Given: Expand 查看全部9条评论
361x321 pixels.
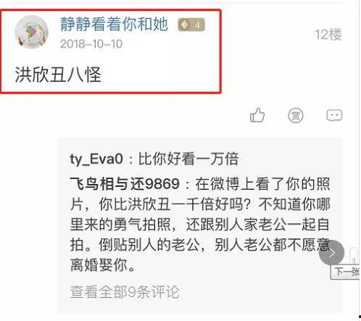Looking at the screenshot, I should click(x=125, y=292).
